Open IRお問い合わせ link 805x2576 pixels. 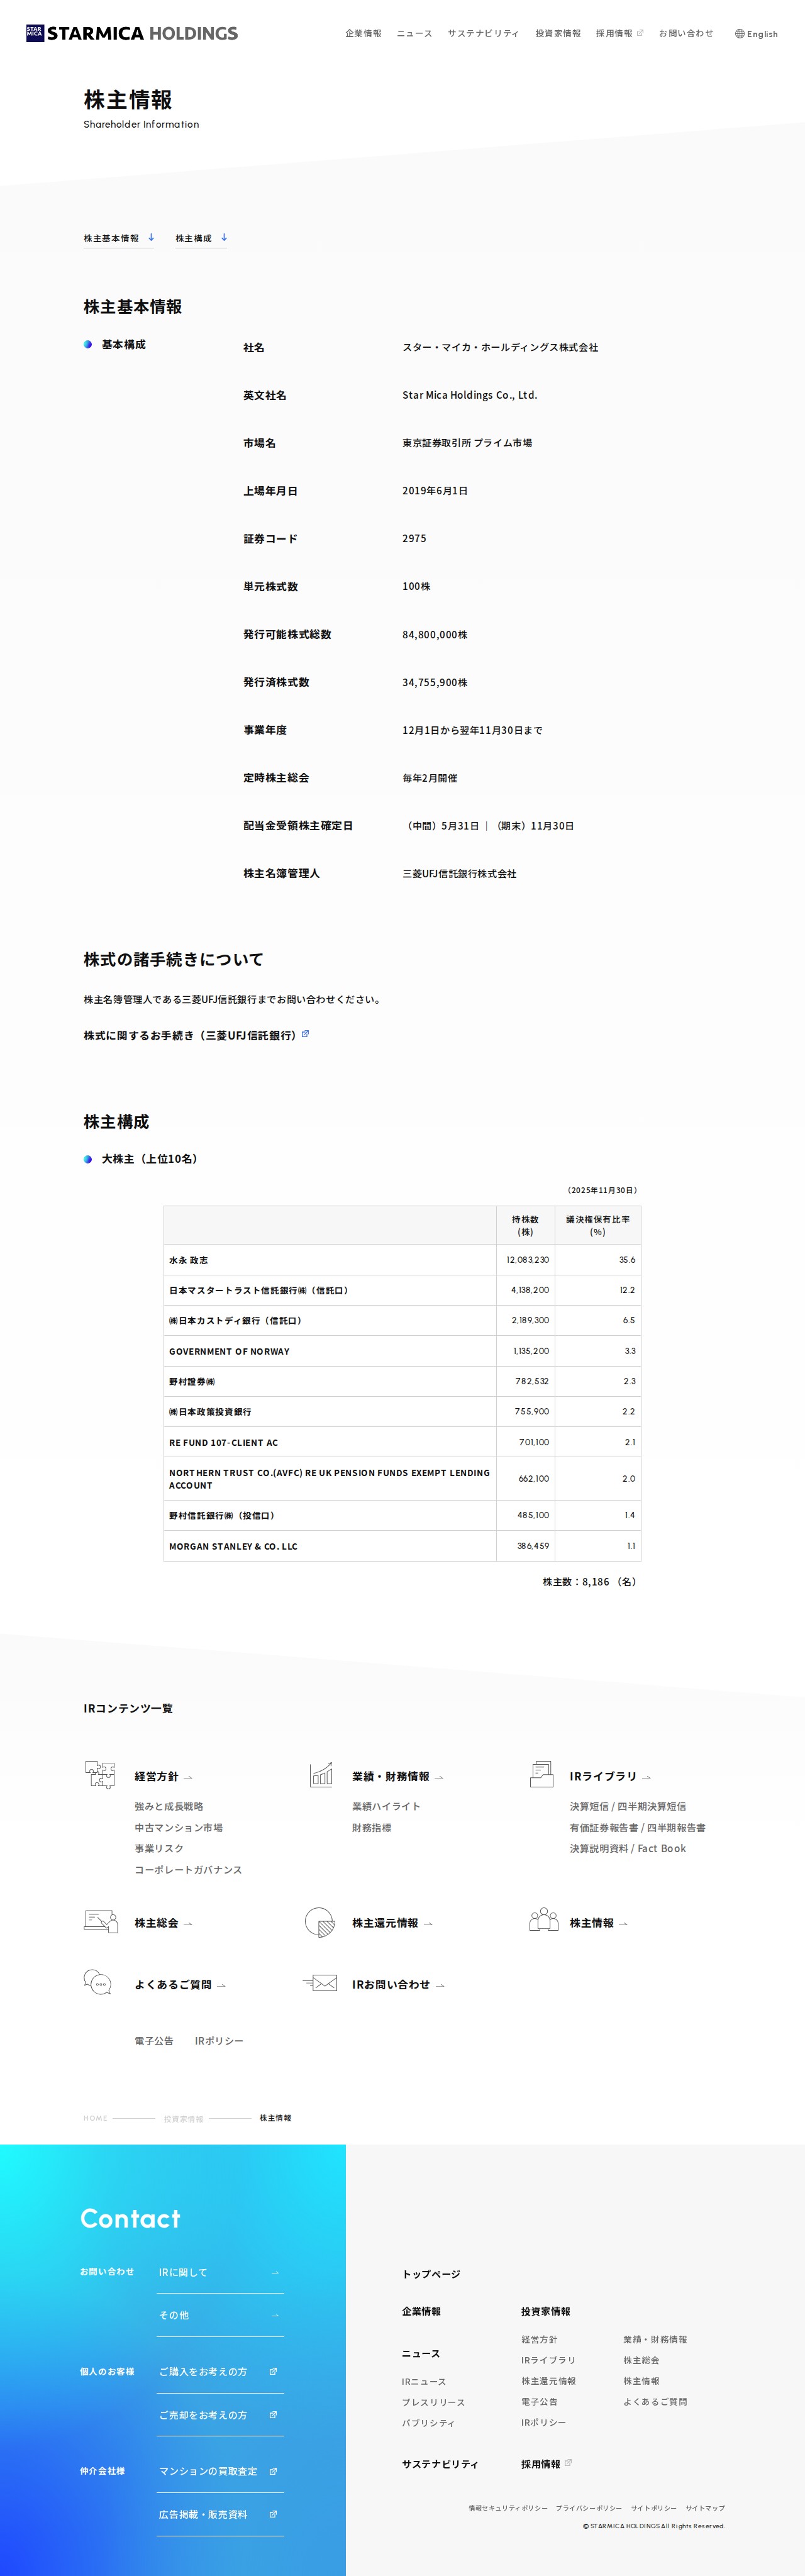pos(398,1984)
